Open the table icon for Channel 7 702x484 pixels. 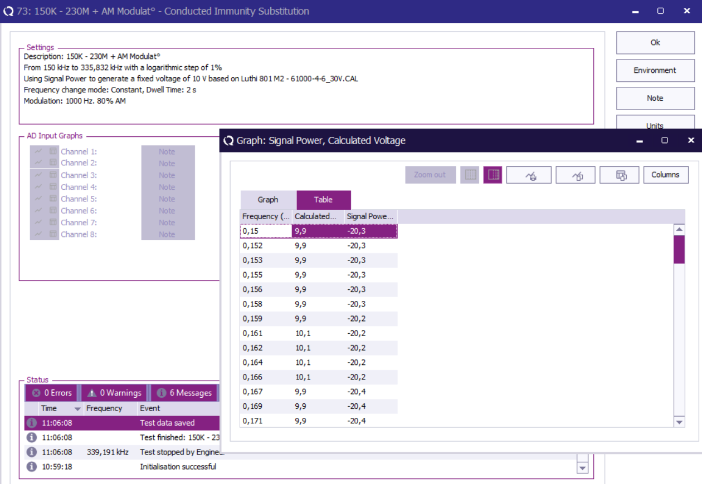tap(53, 222)
